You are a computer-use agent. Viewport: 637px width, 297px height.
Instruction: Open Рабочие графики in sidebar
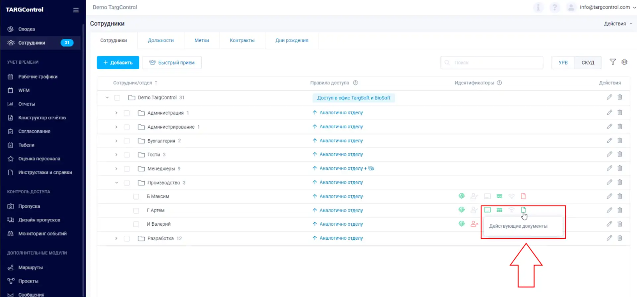pos(38,77)
